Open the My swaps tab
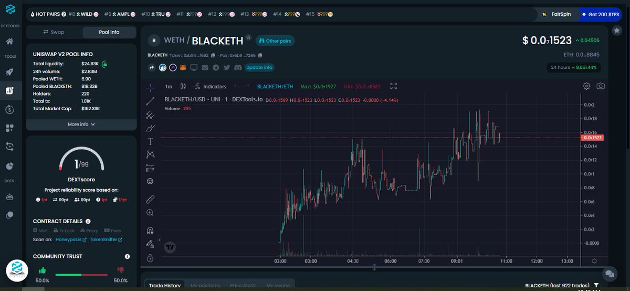630x291 pixels. (278, 285)
